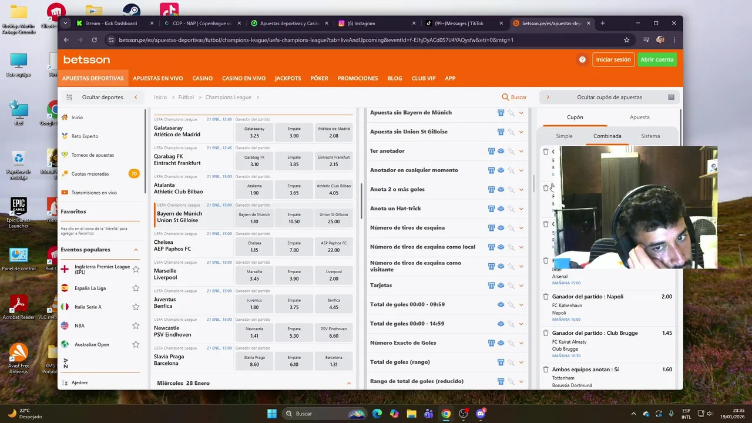Expand Rango de total de goles (reducido)
This screenshot has width=752, height=423.
(521, 381)
